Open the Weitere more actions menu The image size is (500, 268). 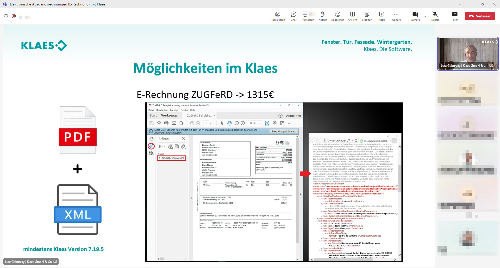pos(396,16)
